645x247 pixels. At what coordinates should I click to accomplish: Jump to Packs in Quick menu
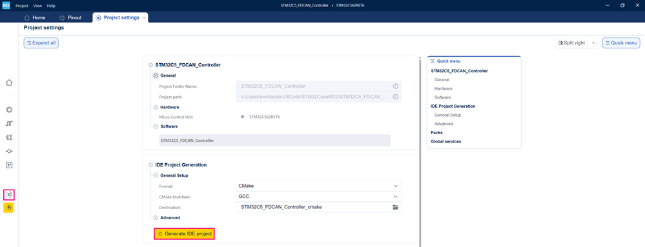point(436,133)
